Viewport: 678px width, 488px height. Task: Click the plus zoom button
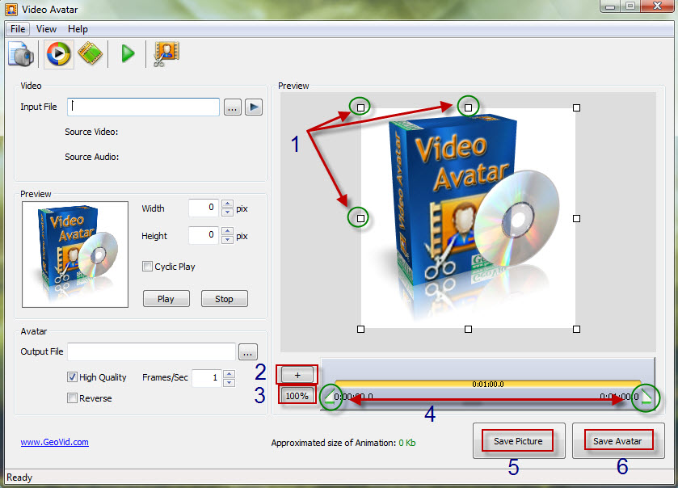[297, 375]
